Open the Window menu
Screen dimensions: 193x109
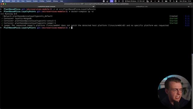[55, 1]
